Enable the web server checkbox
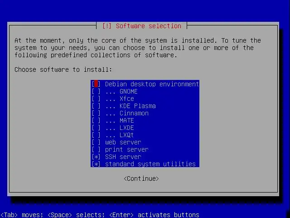This screenshot has height=218, width=290. tap(96, 142)
